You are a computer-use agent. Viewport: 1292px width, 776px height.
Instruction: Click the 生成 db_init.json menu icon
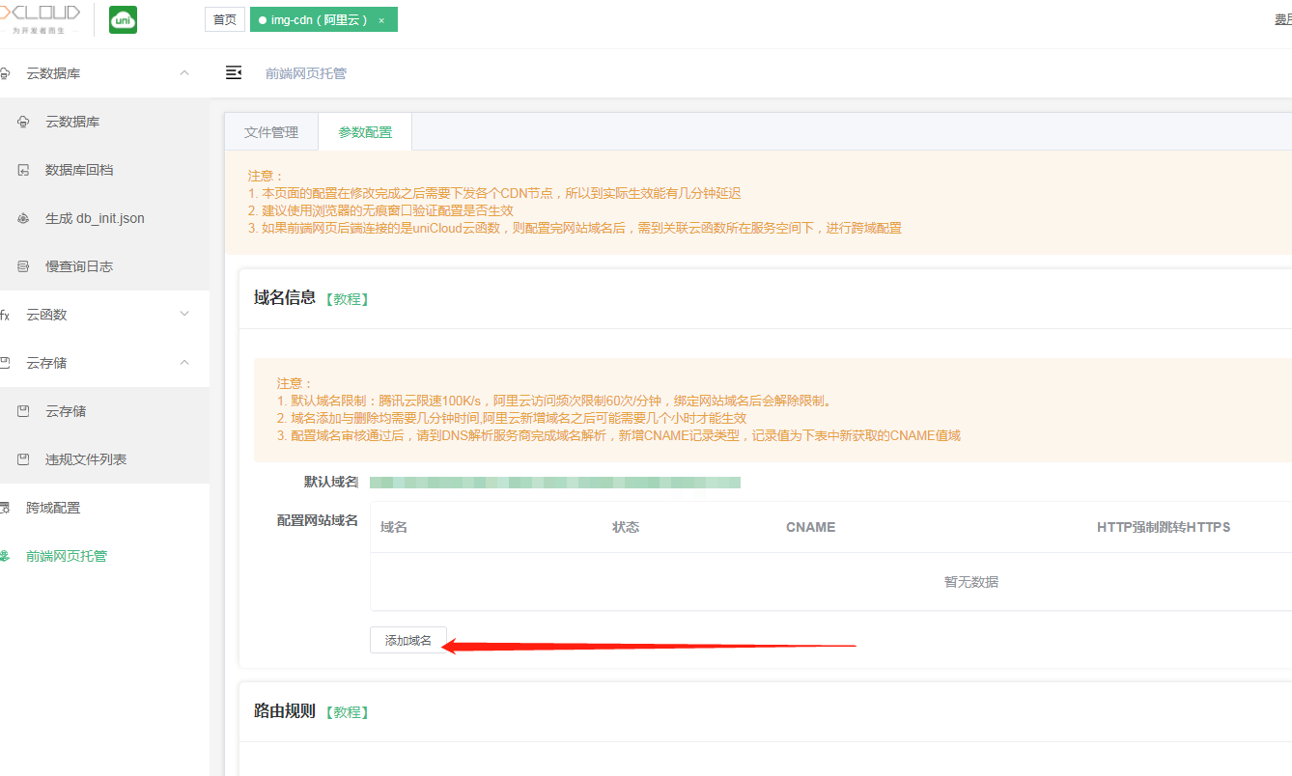(23, 218)
